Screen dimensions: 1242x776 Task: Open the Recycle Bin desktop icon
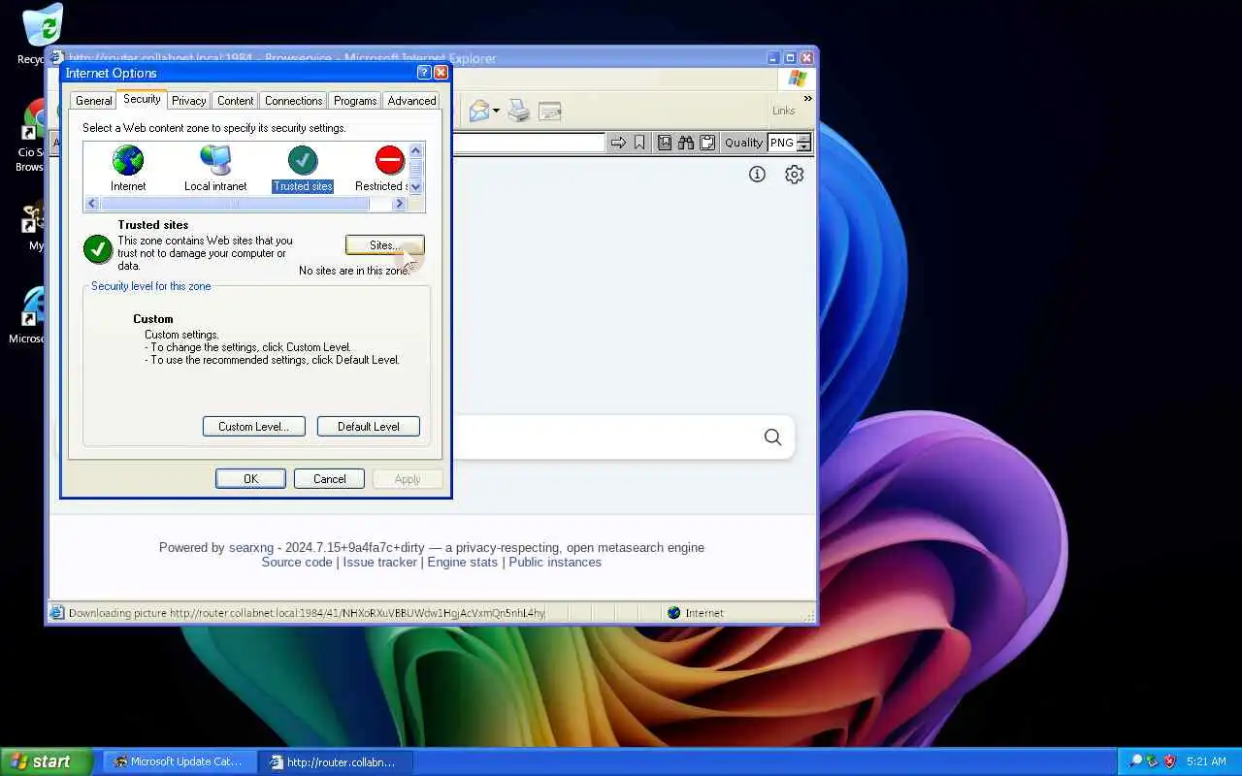[42, 26]
